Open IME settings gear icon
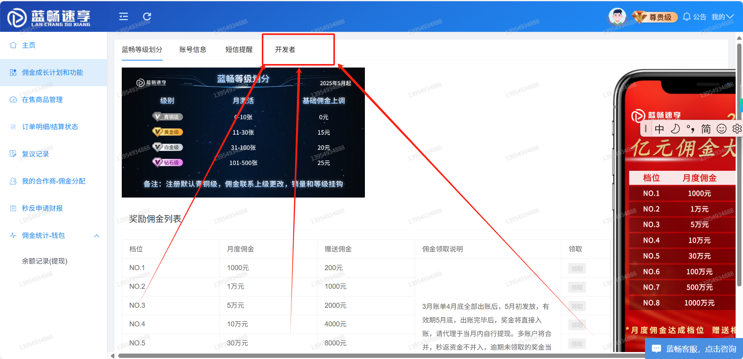This screenshot has height=359, width=743. point(737,129)
